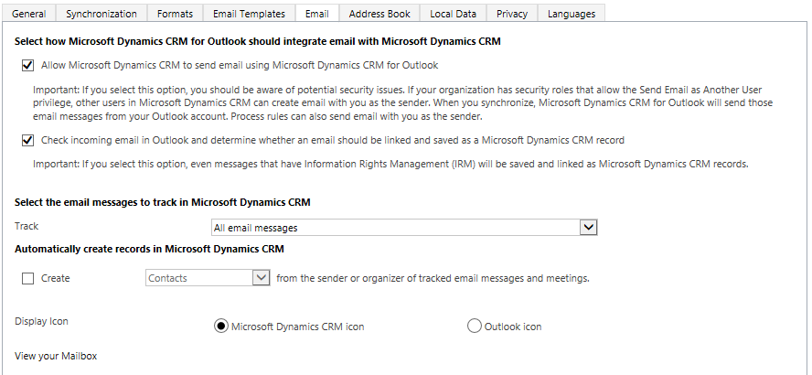Viewport: 812px width, 375px height.
Task: Toggle the Check incoming email in Outlook checkbox
Action: click(x=27, y=140)
